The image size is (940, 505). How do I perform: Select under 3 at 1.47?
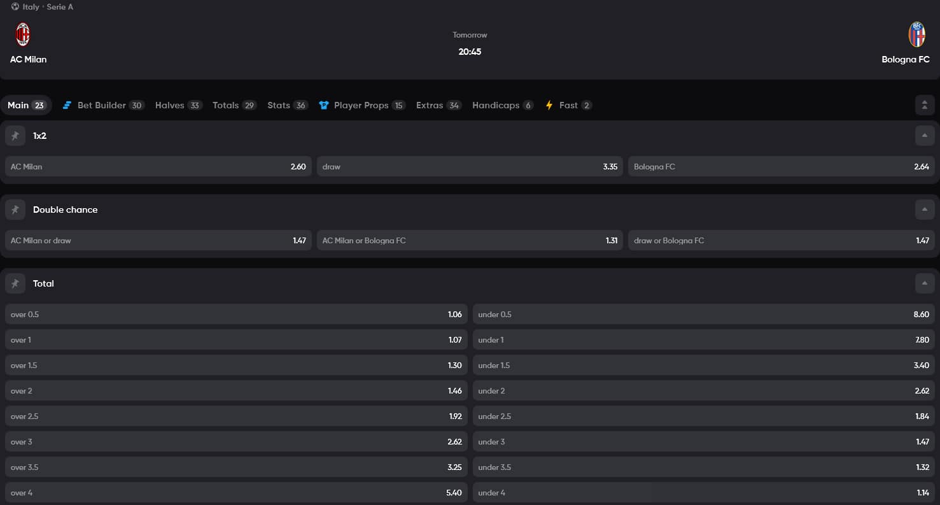704,442
